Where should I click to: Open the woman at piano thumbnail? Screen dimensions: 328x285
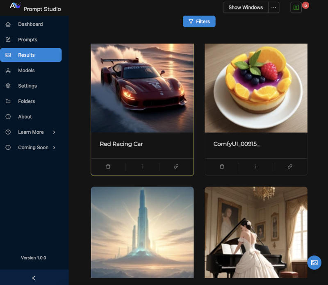click(x=256, y=232)
